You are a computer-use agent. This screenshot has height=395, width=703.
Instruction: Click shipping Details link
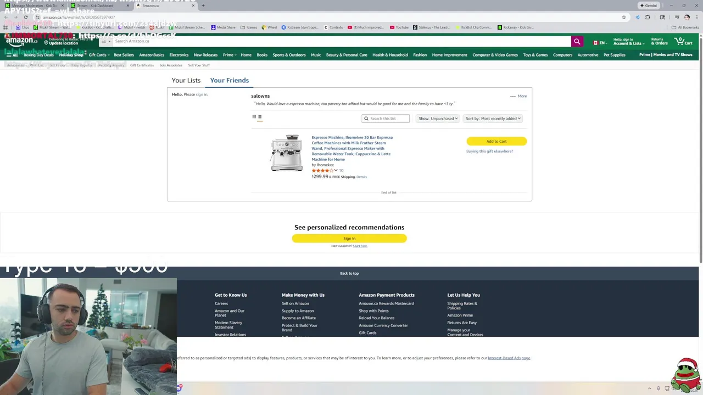click(361, 177)
